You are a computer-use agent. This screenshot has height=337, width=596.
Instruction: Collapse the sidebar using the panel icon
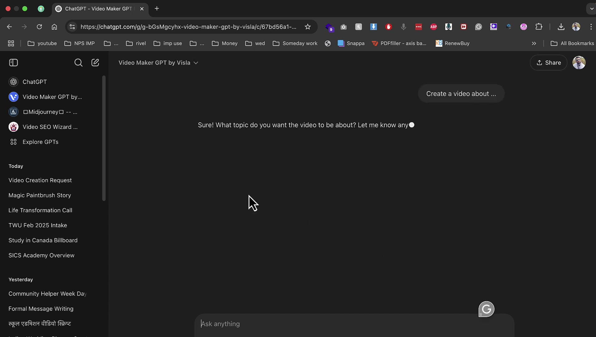(x=13, y=62)
